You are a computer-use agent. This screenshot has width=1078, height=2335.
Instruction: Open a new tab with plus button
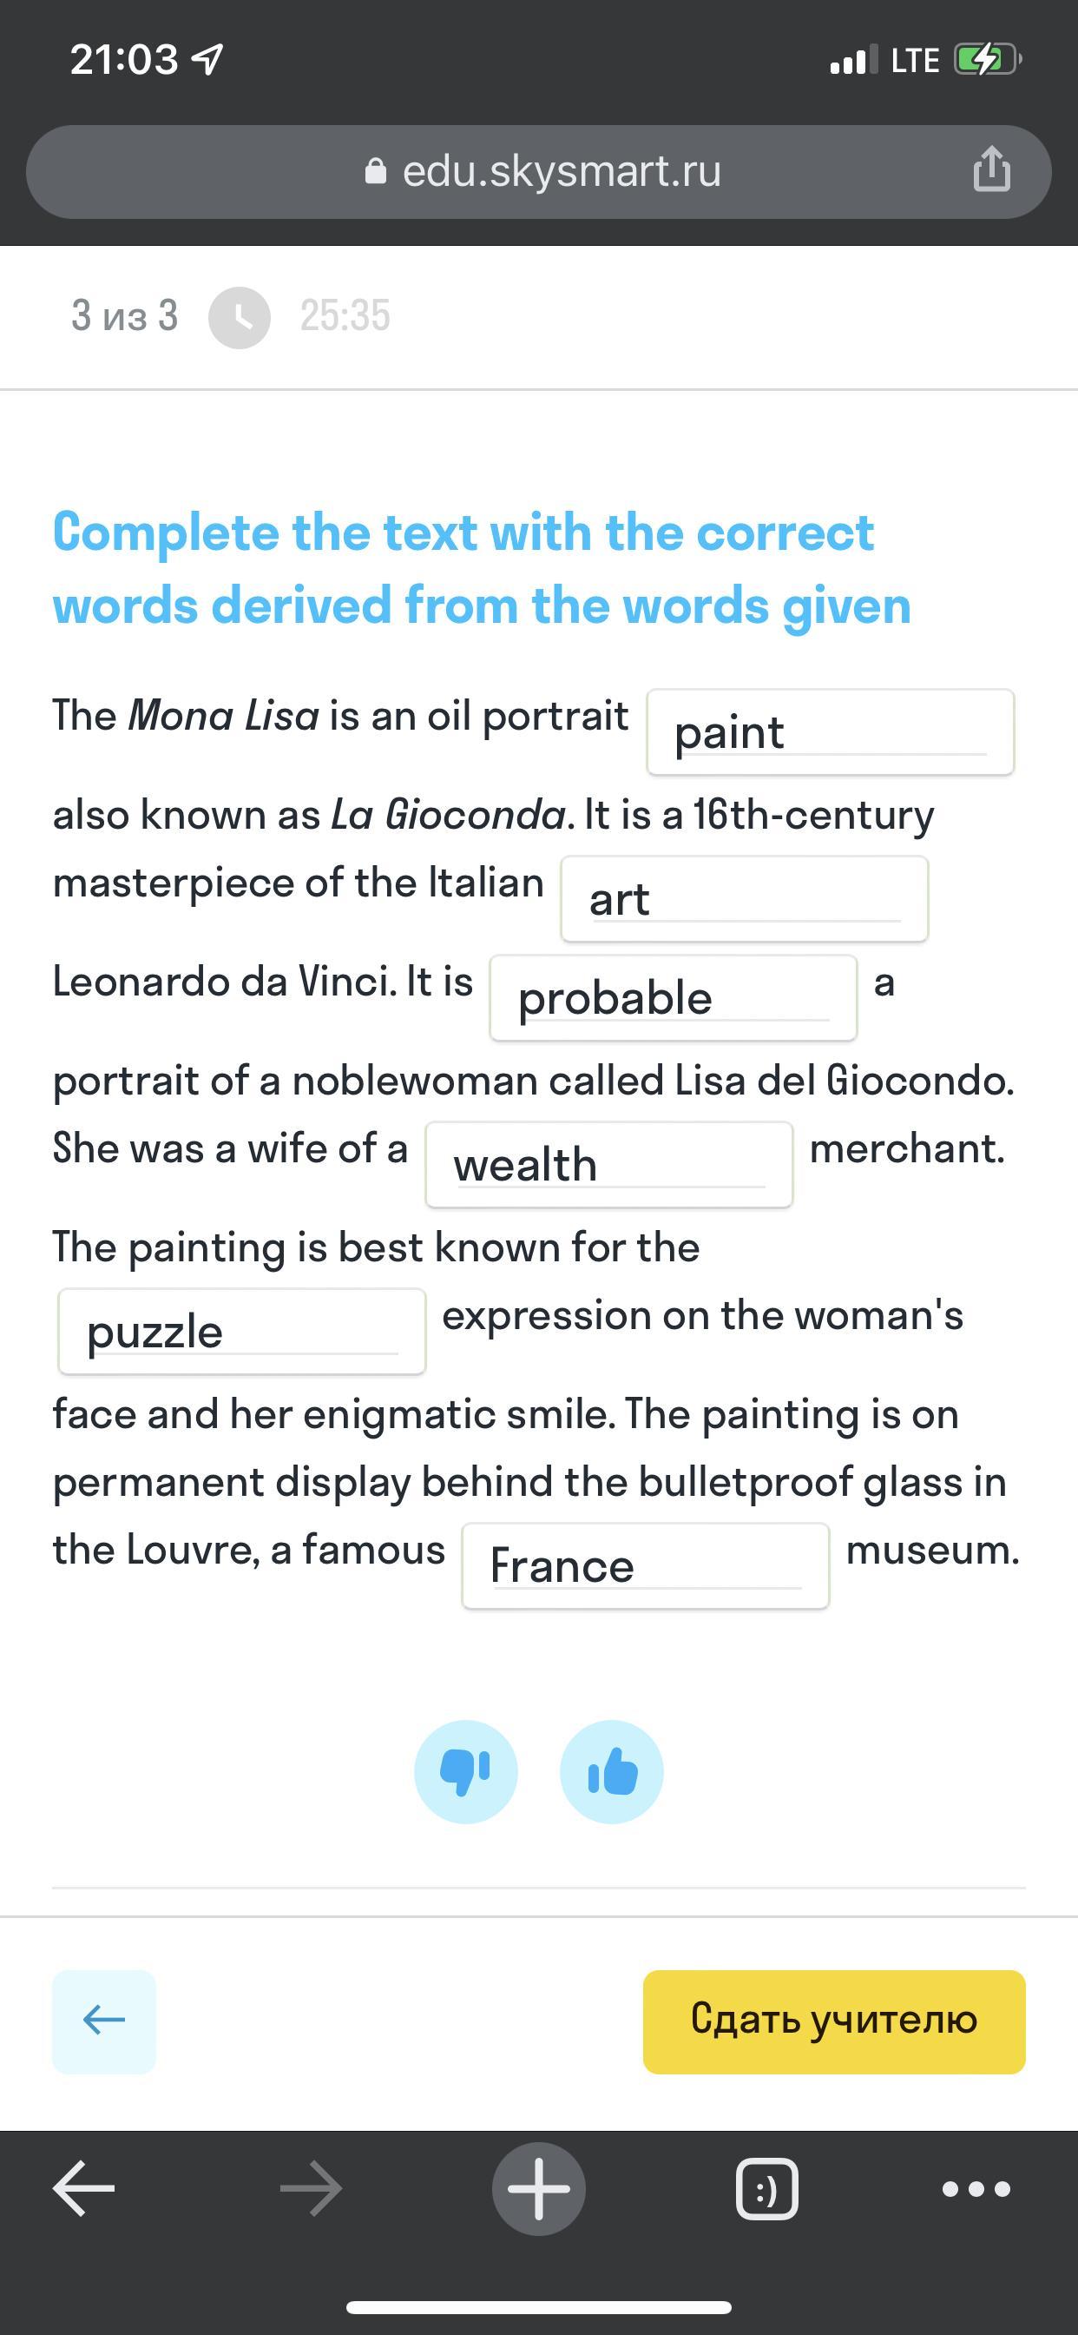coord(539,2188)
